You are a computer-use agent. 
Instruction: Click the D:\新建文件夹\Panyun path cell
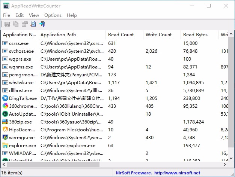coord(71,75)
